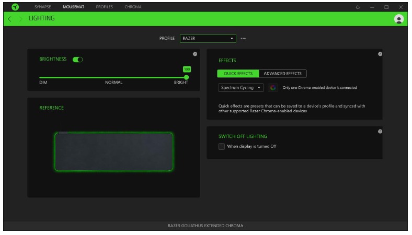This screenshot has height=235, width=412.
Task: Minimize the Razer Synapse window
Action: click(372, 7)
